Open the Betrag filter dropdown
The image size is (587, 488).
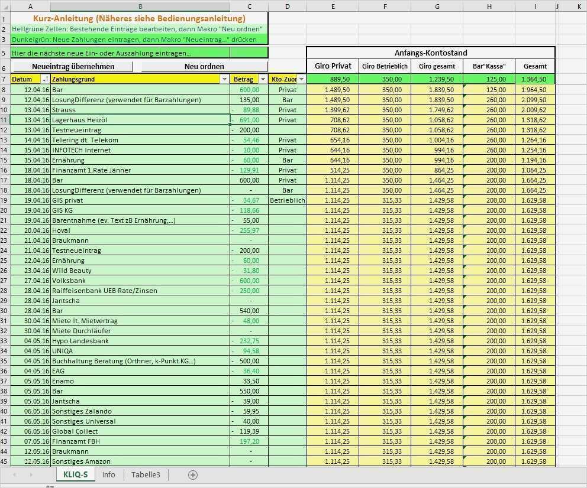pos(263,79)
